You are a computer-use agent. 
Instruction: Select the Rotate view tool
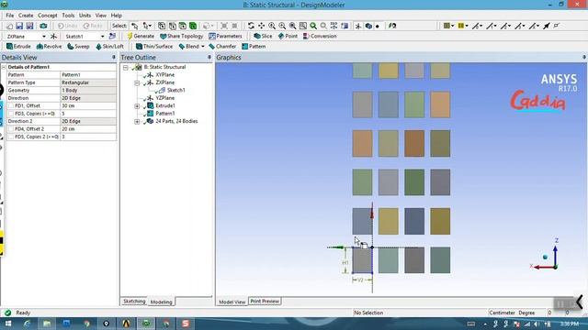[x=251, y=26]
